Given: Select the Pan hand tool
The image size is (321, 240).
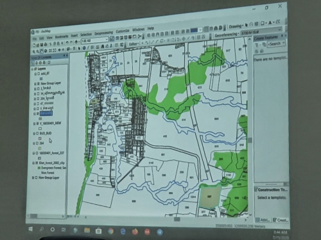Looking at the screenshot, I should (41, 51).
